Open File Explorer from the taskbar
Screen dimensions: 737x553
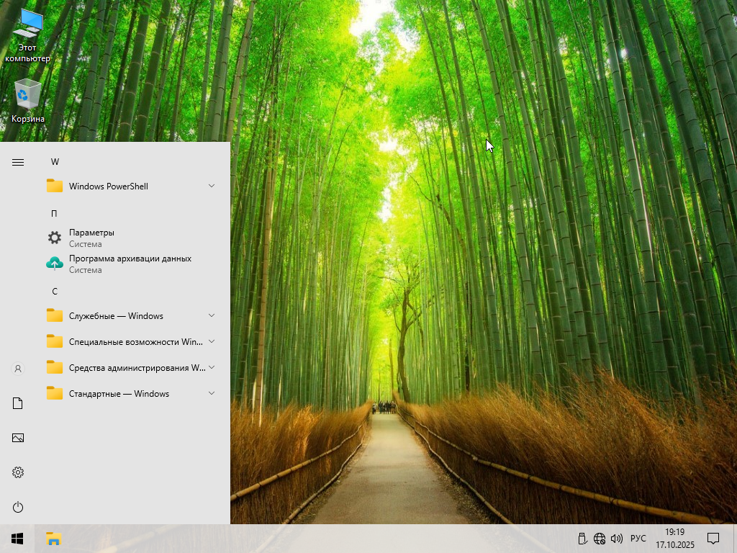point(53,539)
